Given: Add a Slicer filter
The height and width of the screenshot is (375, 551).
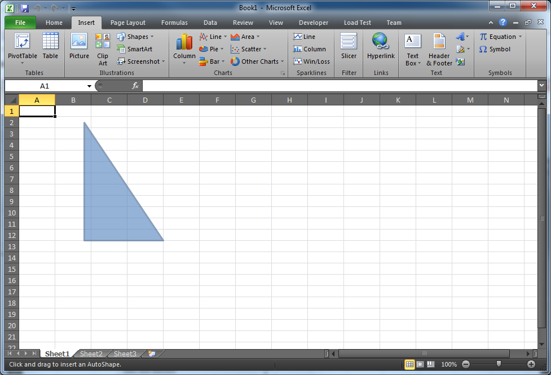Looking at the screenshot, I should pos(349,46).
